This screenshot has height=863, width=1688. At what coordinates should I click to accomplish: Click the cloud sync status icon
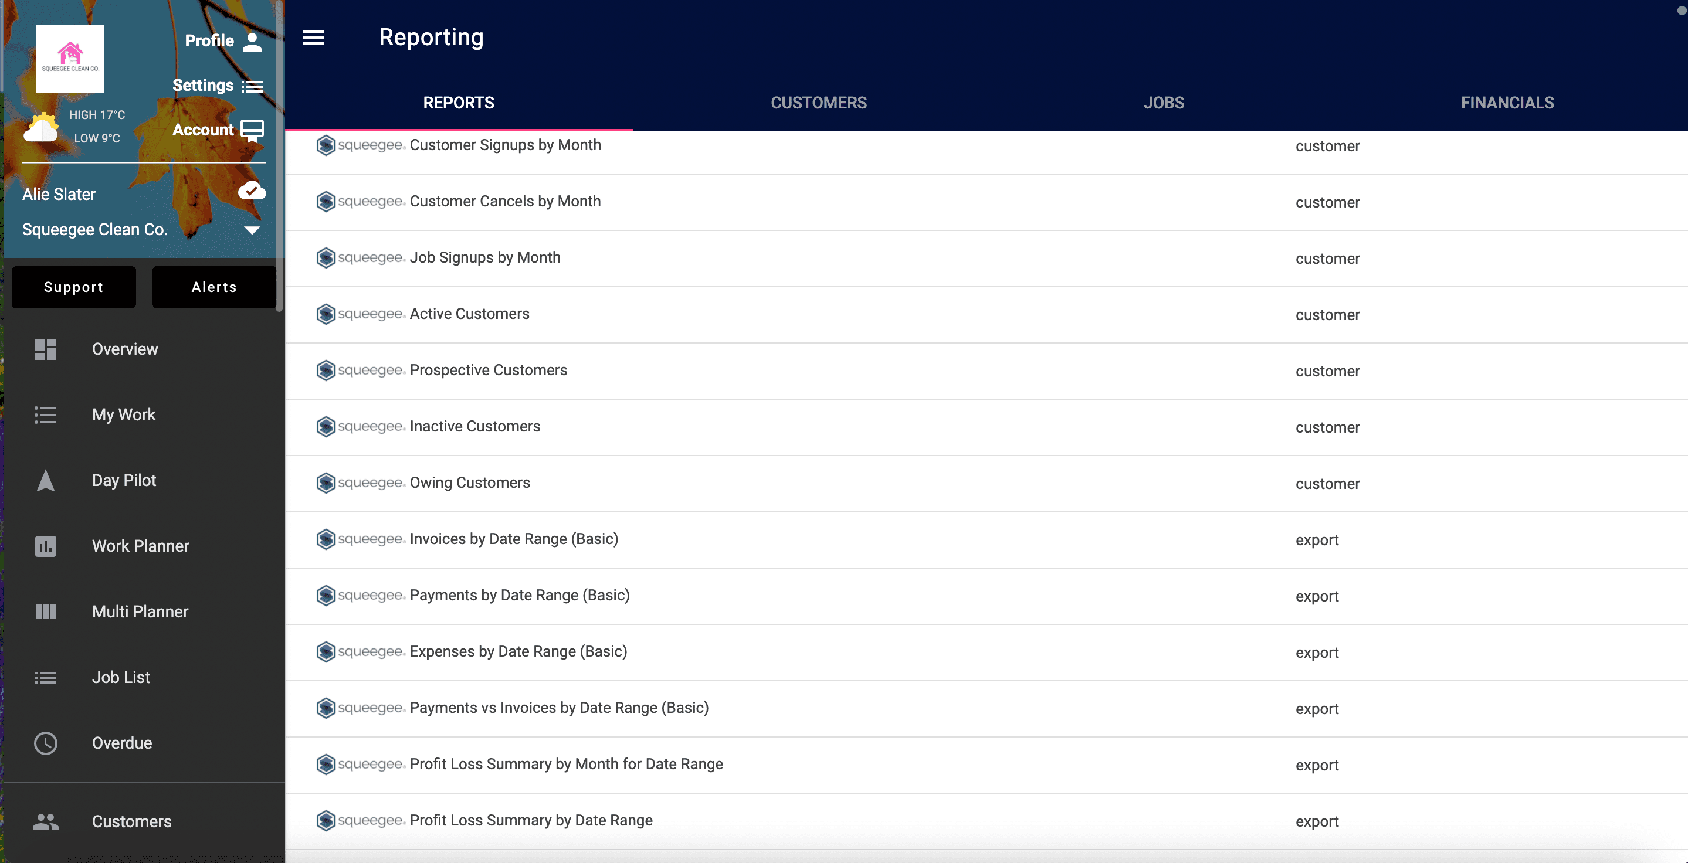252,191
